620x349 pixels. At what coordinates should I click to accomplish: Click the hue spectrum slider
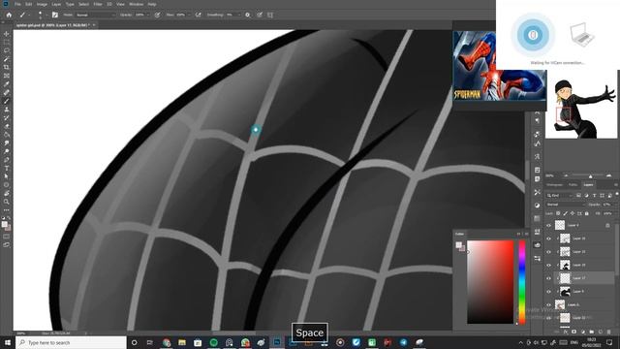click(x=522, y=282)
